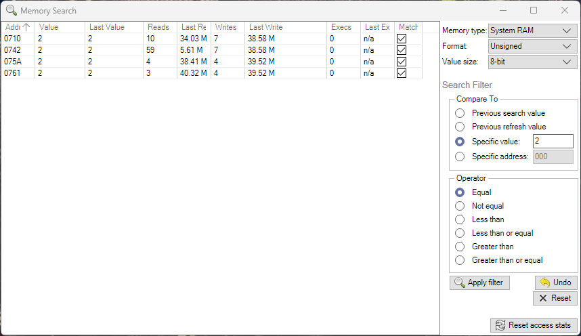
Task: Sort by the Last Ex column header
Action: (x=378, y=27)
